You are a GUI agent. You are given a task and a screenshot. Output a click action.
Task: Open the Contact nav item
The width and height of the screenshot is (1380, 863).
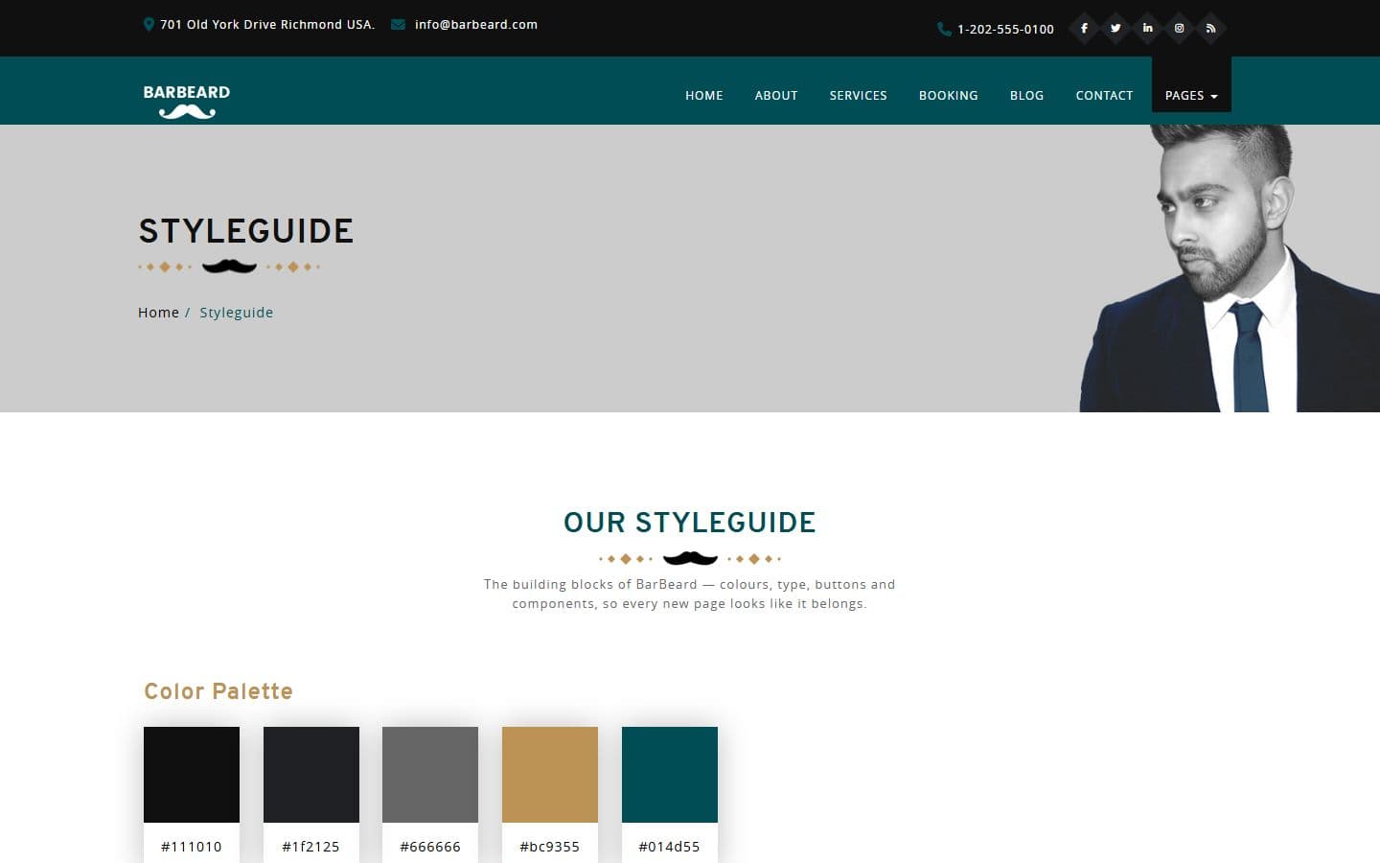[1104, 95]
